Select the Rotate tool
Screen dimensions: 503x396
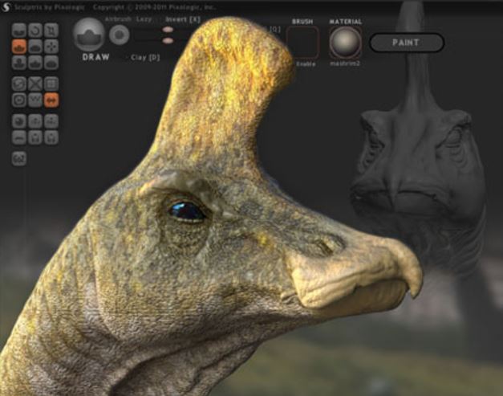(x=35, y=31)
